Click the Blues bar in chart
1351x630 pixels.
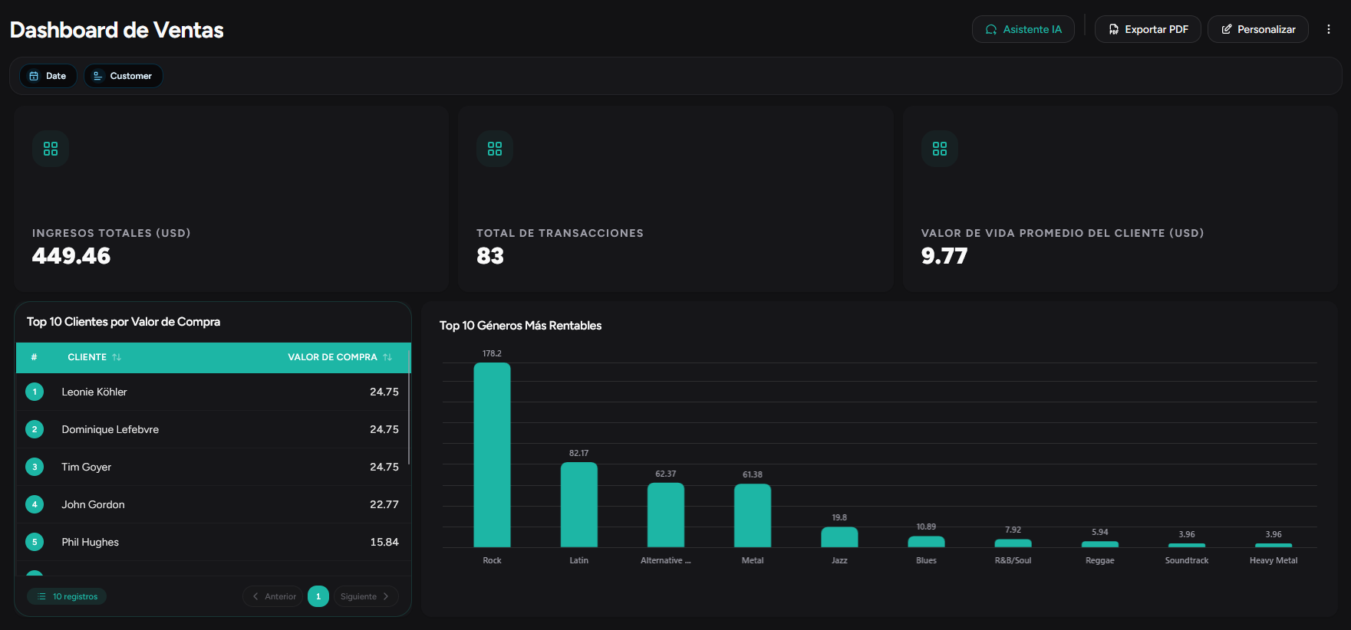(x=926, y=542)
